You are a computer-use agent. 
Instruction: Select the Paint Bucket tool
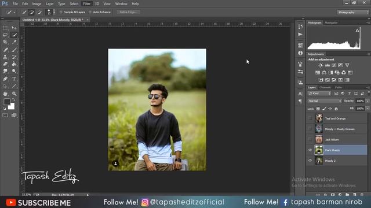pos(14,64)
